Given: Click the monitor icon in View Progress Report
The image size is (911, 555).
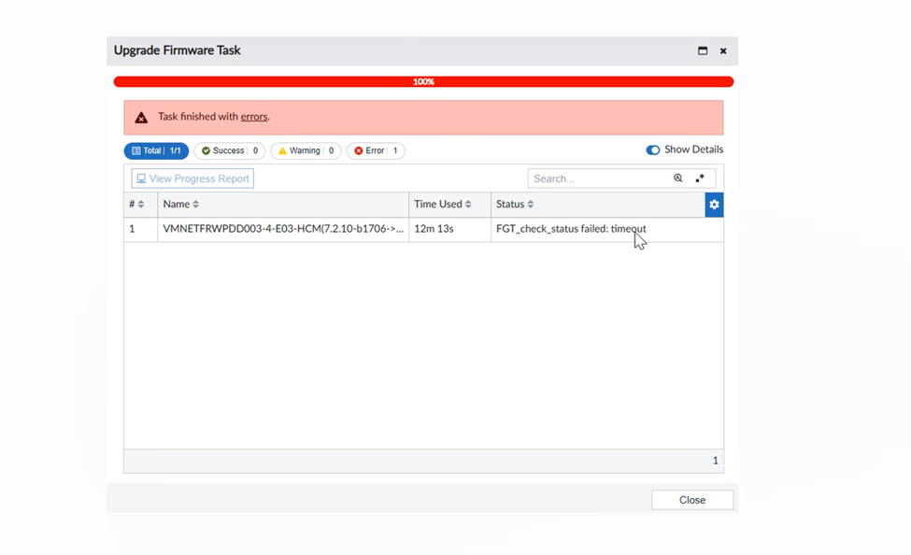Looking at the screenshot, I should [x=141, y=178].
